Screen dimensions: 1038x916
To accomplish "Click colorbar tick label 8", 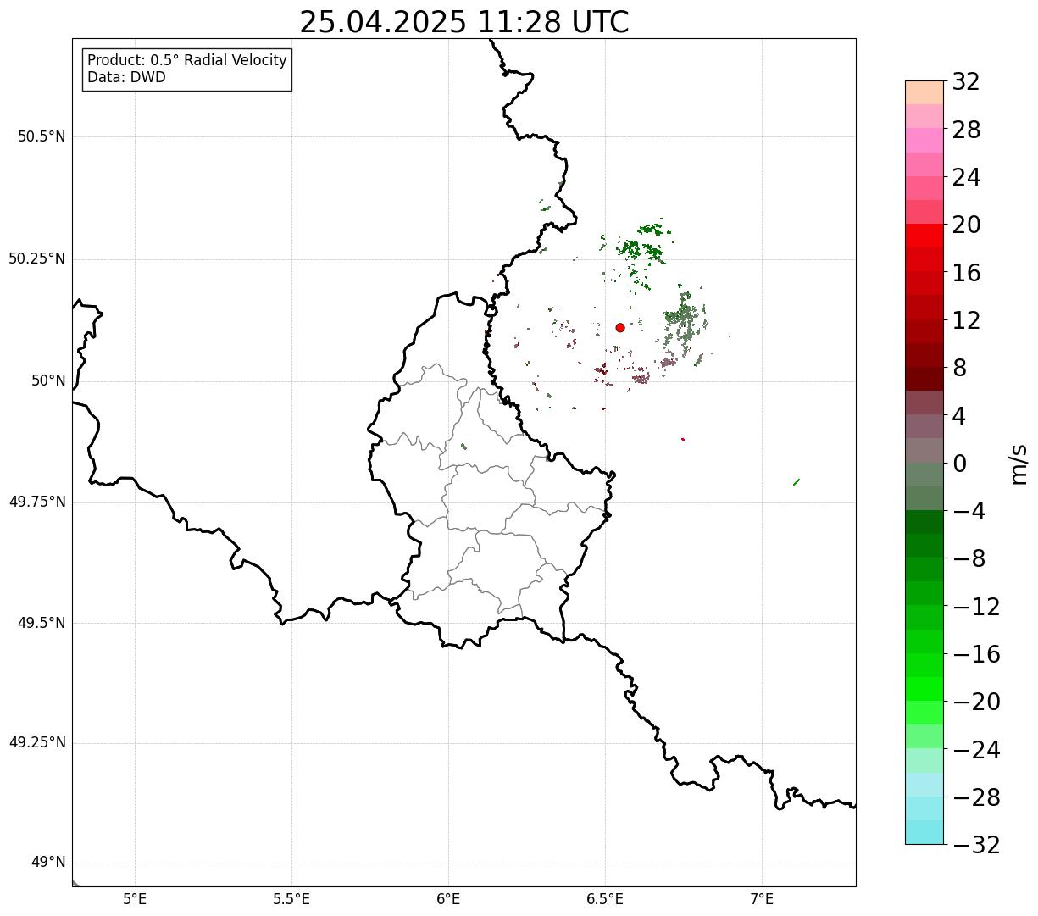I will [959, 368].
